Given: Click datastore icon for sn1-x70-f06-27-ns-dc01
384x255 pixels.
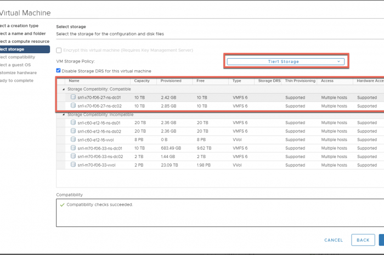Looking at the screenshot, I should 73,98.
